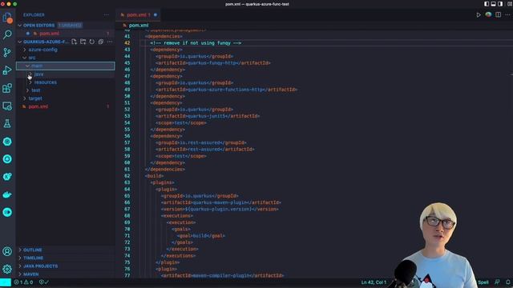Open remote window indicator in status bar
This screenshot has height=288, width=513.
pyautogui.click(x=6, y=282)
